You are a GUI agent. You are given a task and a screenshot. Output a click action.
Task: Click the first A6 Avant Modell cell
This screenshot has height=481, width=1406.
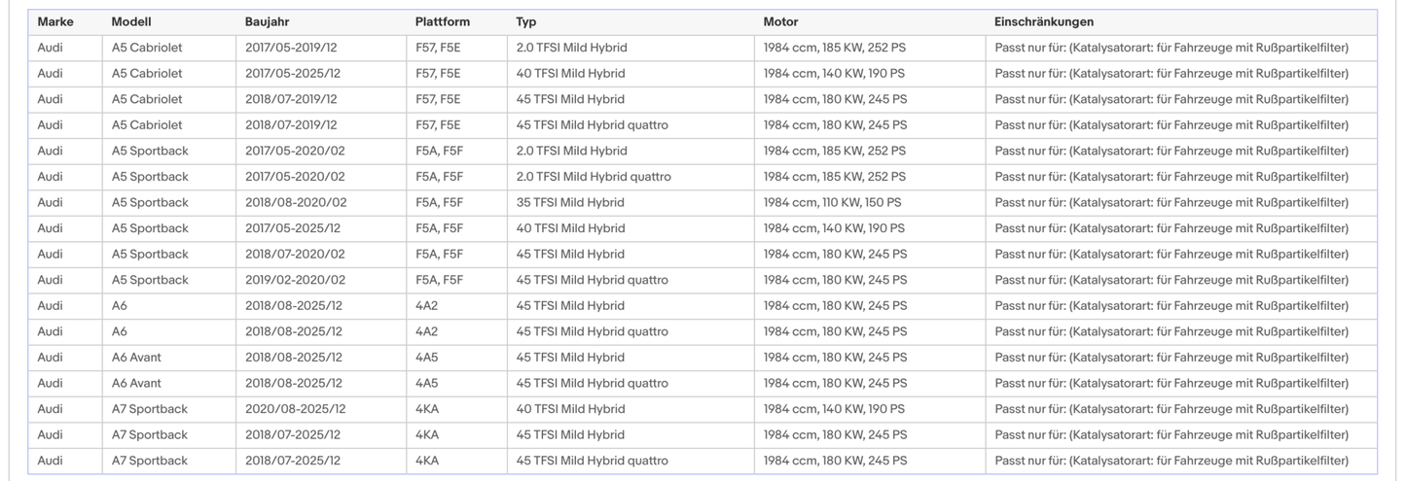click(x=136, y=358)
